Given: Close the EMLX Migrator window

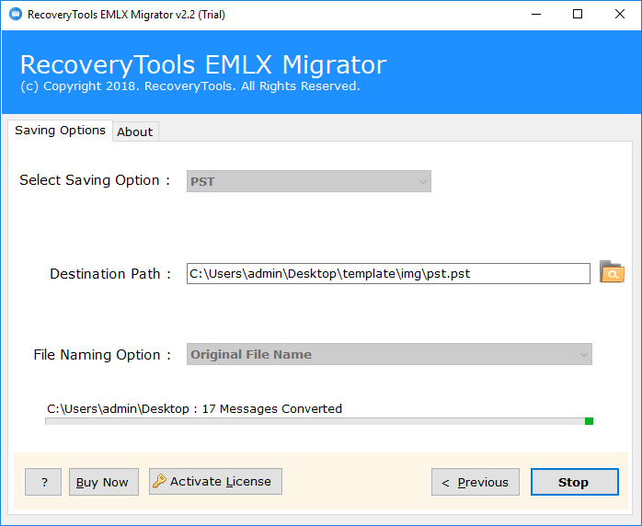Looking at the screenshot, I should click(620, 15).
